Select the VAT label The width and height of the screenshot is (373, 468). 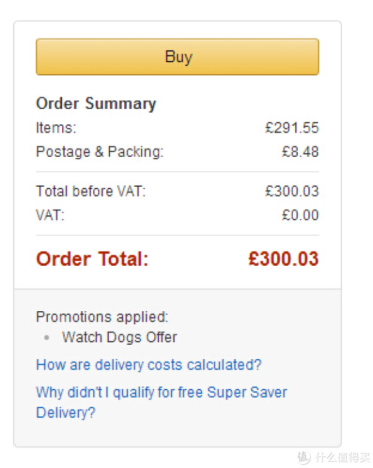click(x=50, y=215)
